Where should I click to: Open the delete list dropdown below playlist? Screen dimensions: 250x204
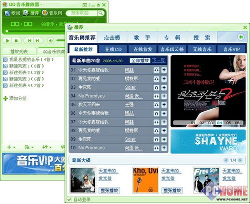pyautogui.click(x=29, y=147)
